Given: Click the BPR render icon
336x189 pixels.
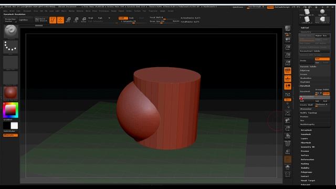Looking at the screenshot, I should click(288, 28).
